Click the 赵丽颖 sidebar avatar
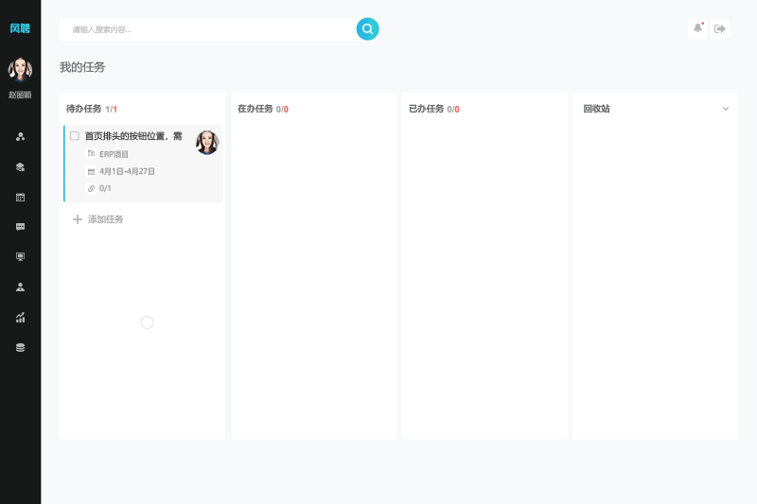The width and height of the screenshot is (757, 504). click(x=20, y=69)
